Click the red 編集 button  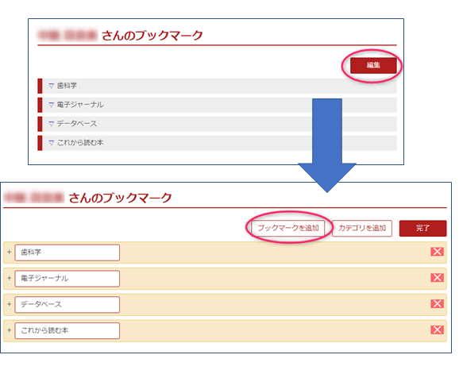tap(373, 65)
